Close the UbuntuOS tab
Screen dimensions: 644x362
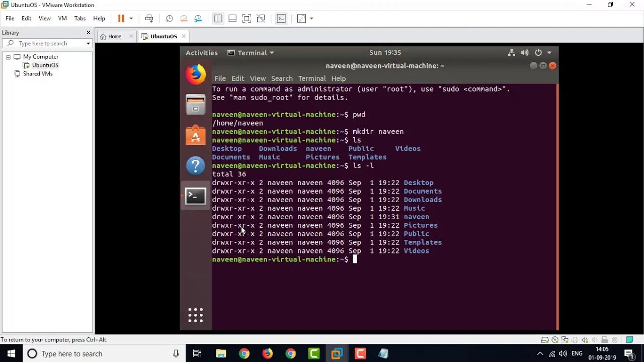pos(184,36)
